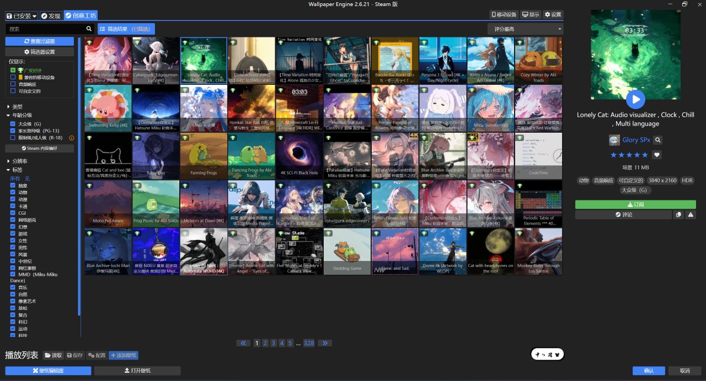
Task: Open the 创意工坊 workshop tab
Action: (81, 15)
